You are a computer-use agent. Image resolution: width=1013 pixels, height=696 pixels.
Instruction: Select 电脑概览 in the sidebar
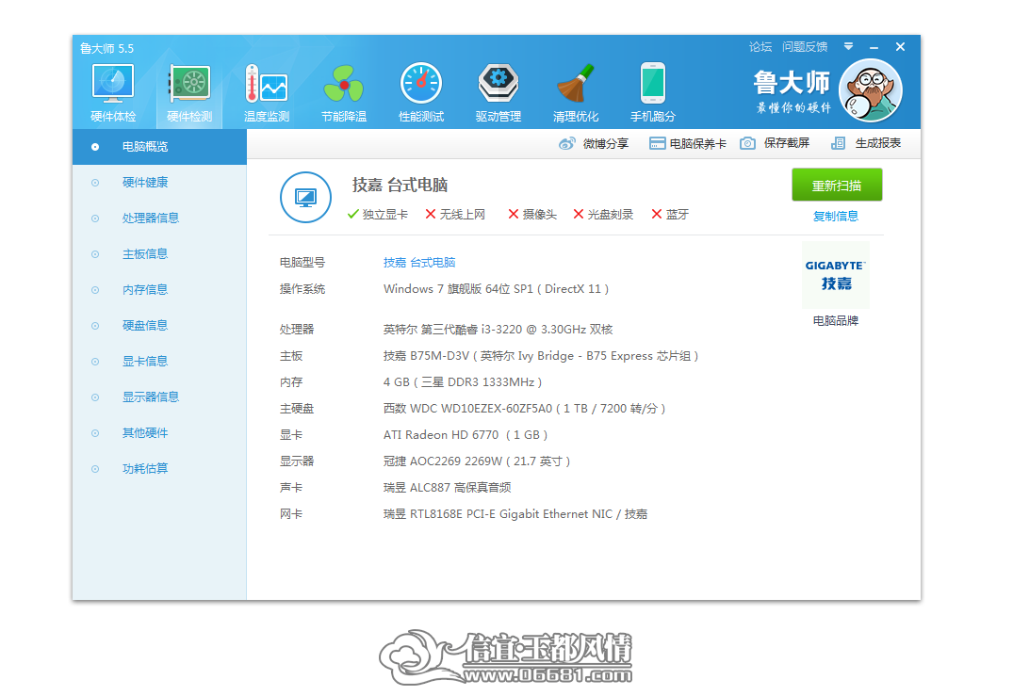pos(159,147)
